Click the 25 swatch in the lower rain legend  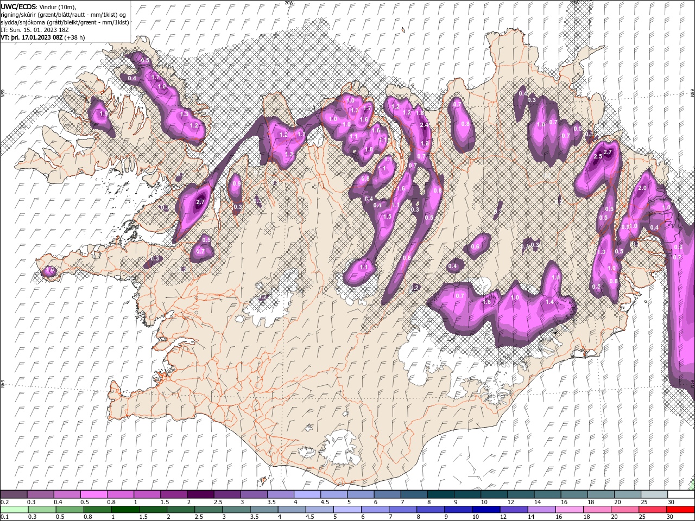[x=653, y=510]
